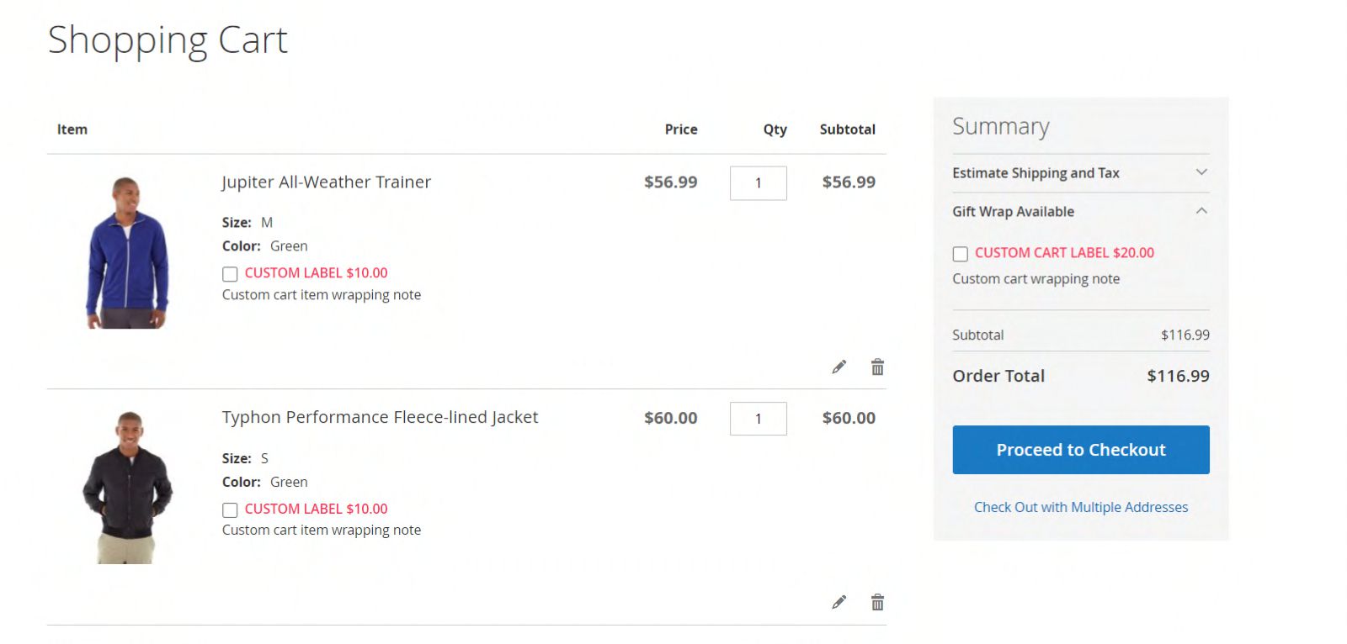1347x644 pixels.
Task: Check the Custom Cart Label $20.00 box
Action: [x=960, y=254]
